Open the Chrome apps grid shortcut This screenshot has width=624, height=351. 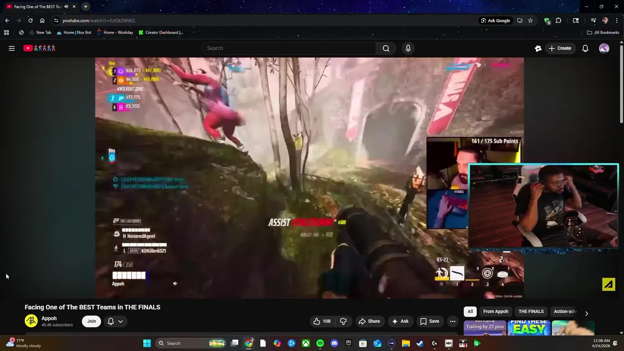tap(6, 33)
